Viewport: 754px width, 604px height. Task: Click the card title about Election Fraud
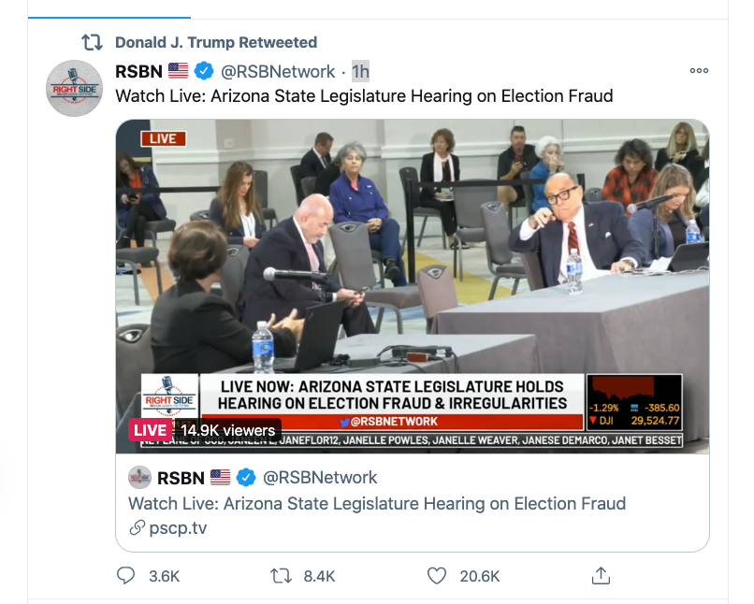(x=376, y=504)
